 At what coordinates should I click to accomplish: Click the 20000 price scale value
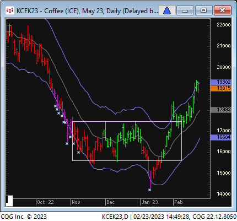click(x=224, y=67)
